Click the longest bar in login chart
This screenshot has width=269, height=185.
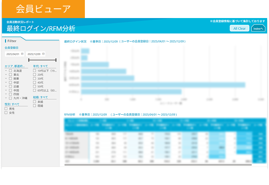(x=163, y=85)
